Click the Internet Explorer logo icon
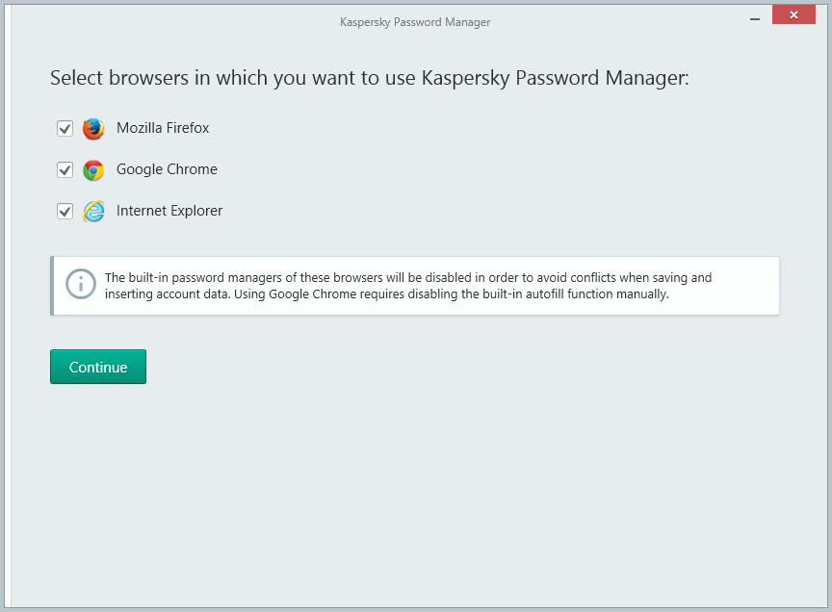This screenshot has width=832, height=612. coord(93,212)
